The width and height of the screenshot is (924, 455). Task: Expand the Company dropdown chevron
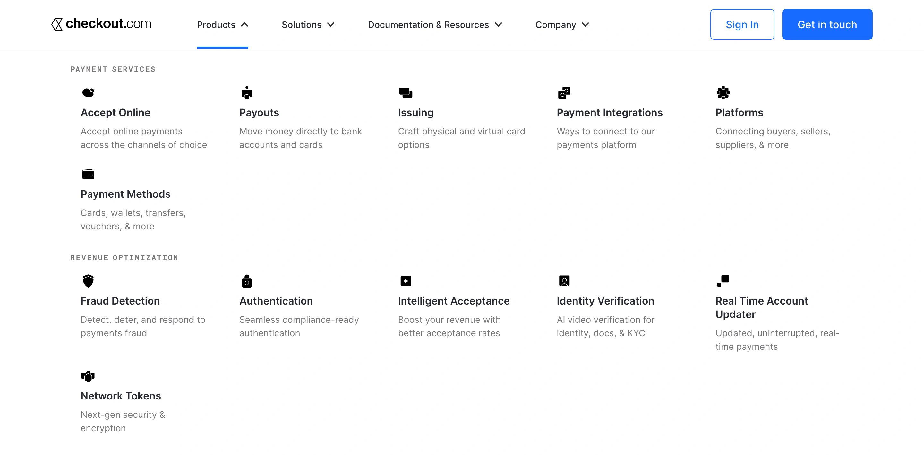pyautogui.click(x=585, y=24)
